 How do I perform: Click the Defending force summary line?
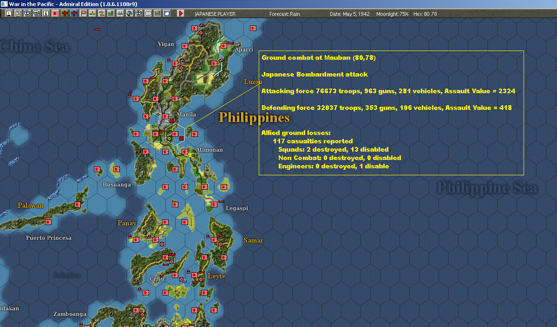pos(387,108)
